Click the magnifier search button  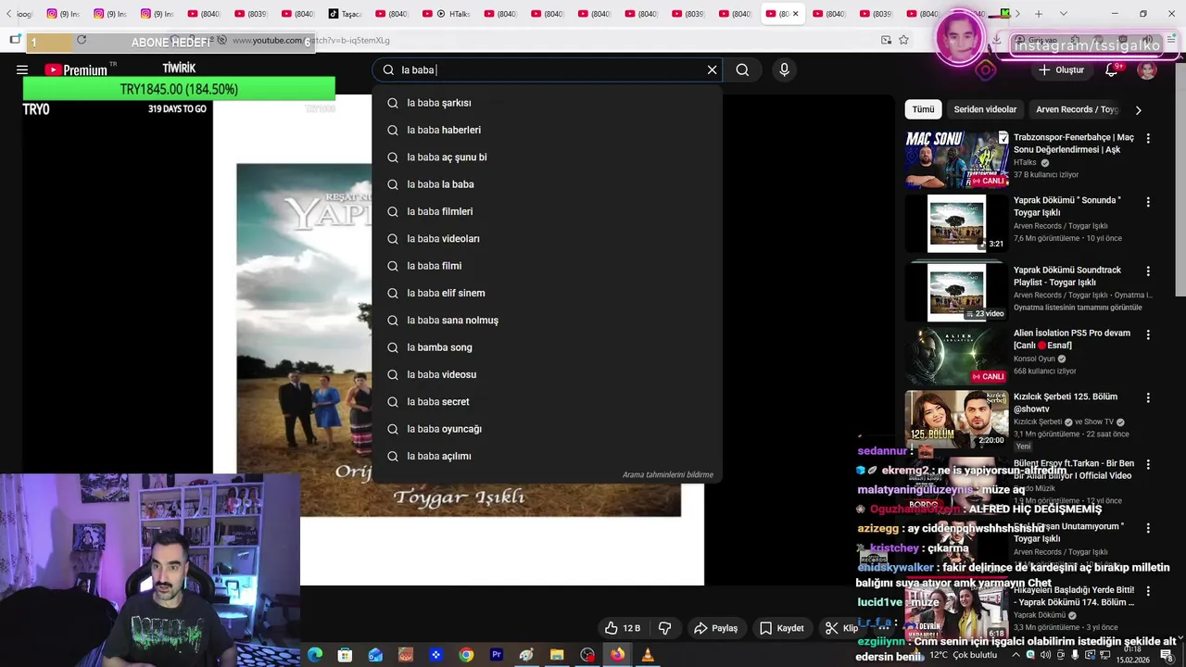tap(742, 69)
